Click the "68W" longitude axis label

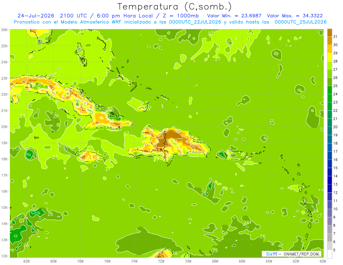point(215,261)
